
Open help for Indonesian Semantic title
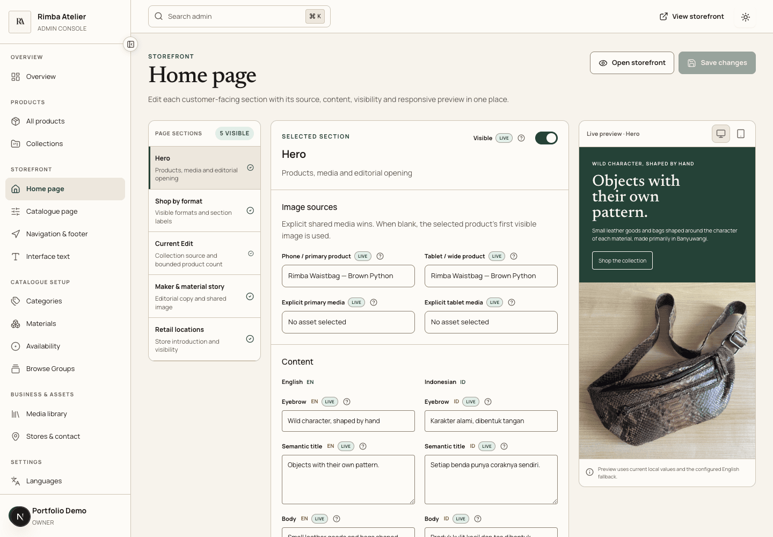[504, 446]
